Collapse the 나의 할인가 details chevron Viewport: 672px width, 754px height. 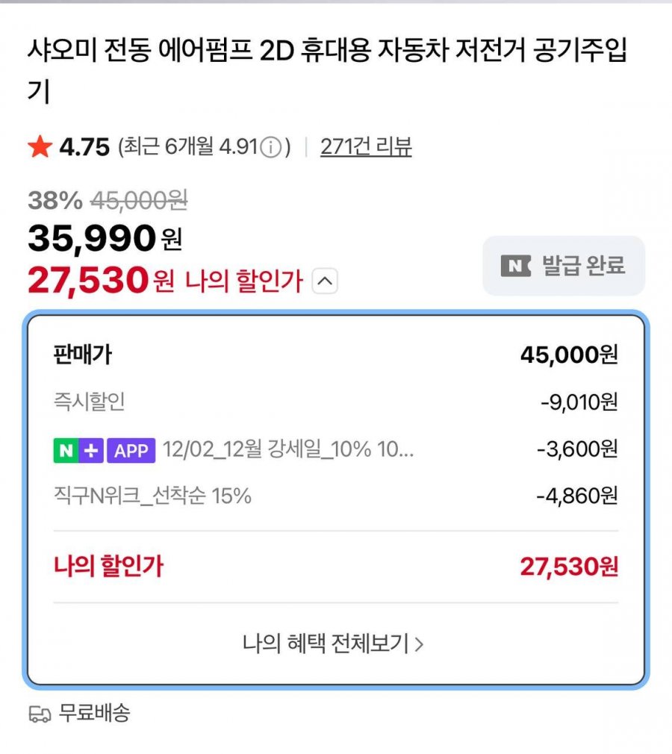326,281
